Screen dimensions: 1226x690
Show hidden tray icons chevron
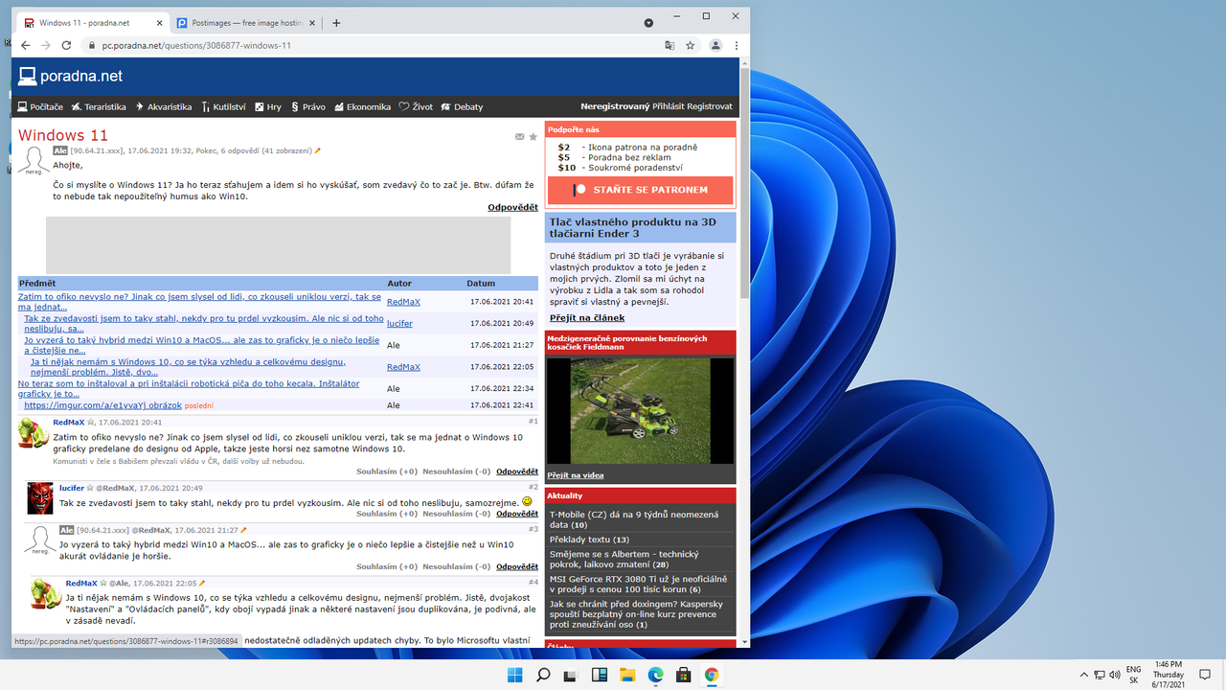[1083, 675]
